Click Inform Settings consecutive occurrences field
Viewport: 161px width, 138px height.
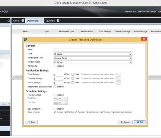tap(118, 83)
